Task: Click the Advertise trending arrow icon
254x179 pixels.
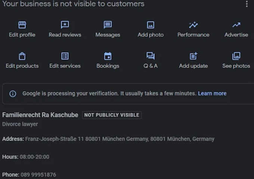Action: coord(236,25)
